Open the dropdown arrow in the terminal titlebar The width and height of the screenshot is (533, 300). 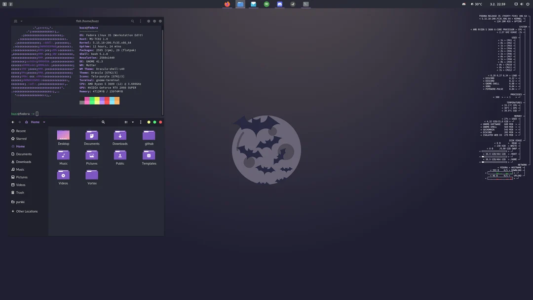(x=21, y=21)
